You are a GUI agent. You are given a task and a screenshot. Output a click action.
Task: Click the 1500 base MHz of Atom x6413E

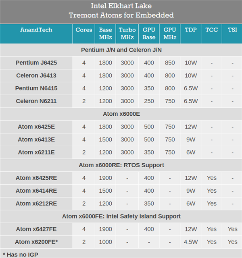click(106, 139)
